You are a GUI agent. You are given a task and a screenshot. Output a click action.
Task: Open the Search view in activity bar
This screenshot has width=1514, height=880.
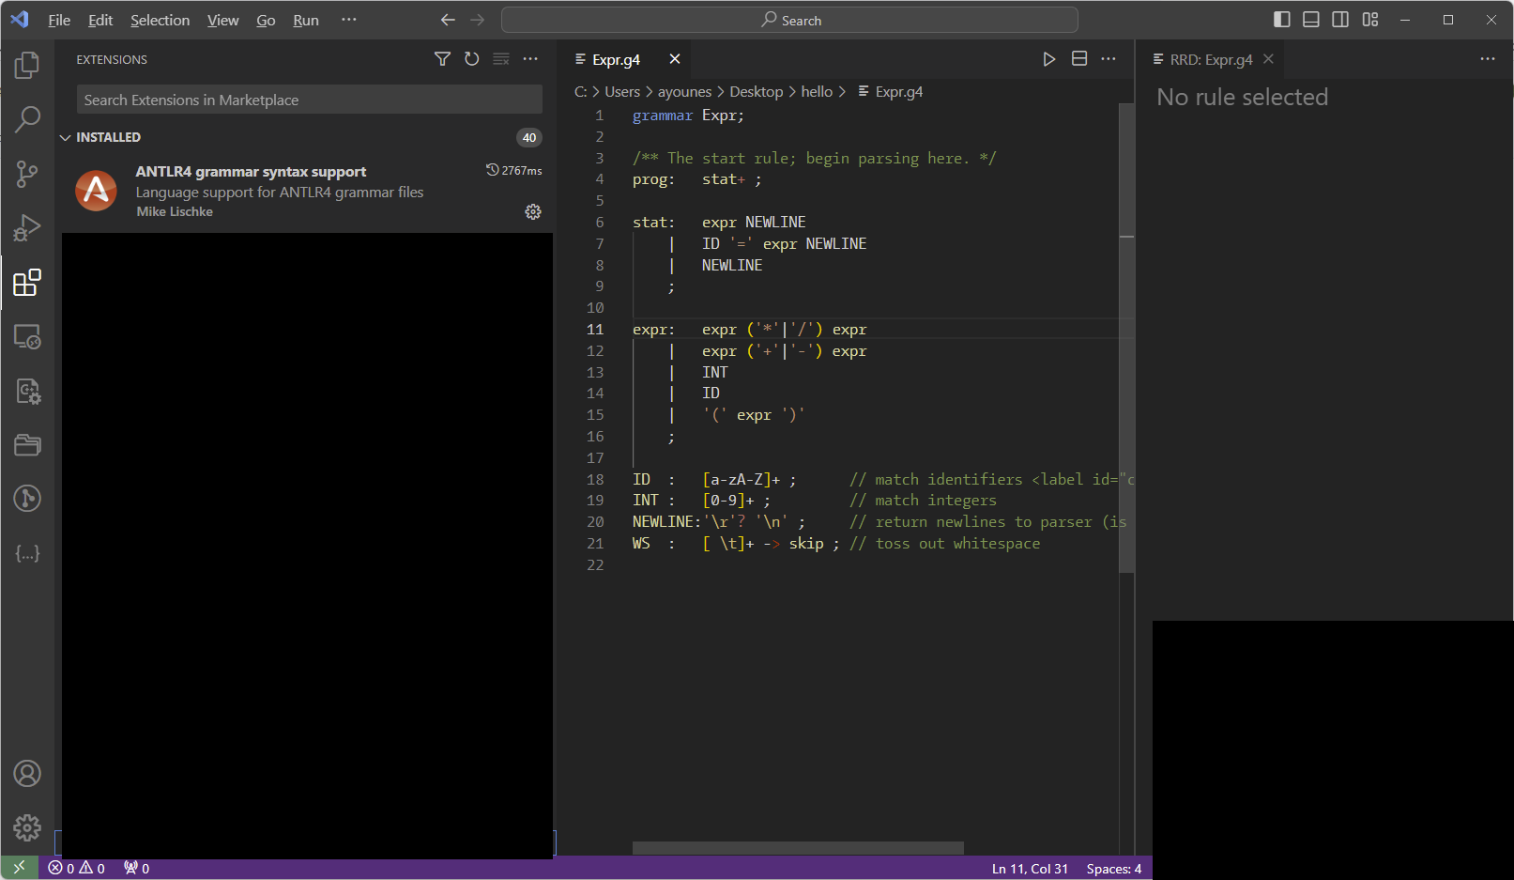pyautogui.click(x=27, y=119)
